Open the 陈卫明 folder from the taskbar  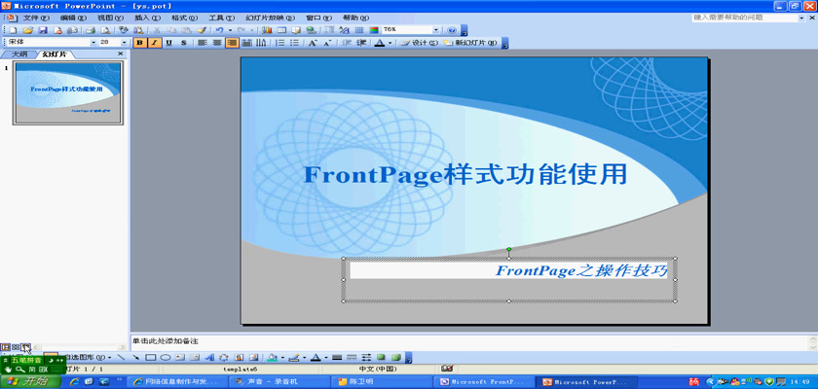point(382,382)
